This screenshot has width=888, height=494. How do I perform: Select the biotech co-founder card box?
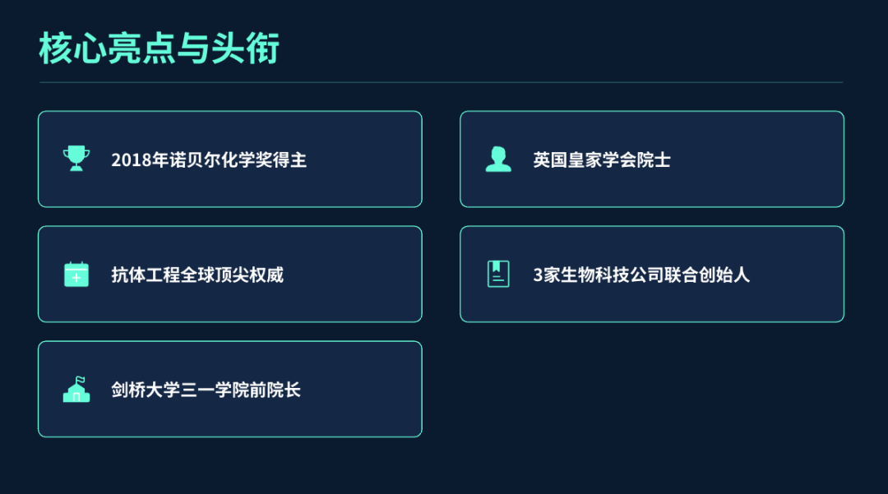click(652, 274)
